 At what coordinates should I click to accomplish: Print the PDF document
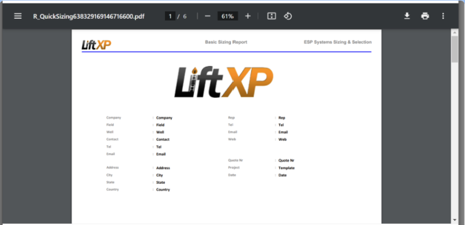point(425,16)
